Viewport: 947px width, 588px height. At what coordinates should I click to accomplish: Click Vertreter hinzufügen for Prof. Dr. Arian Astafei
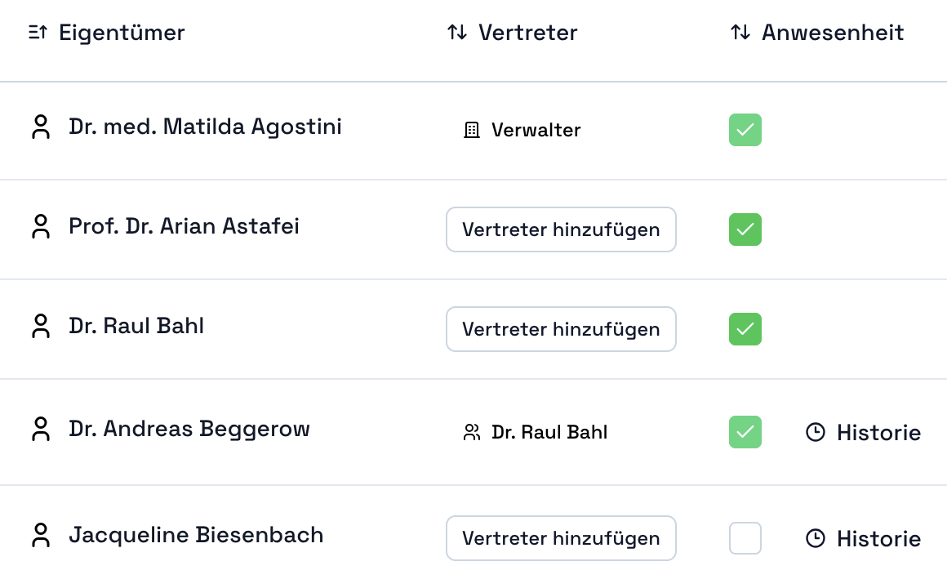click(x=561, y=229)
